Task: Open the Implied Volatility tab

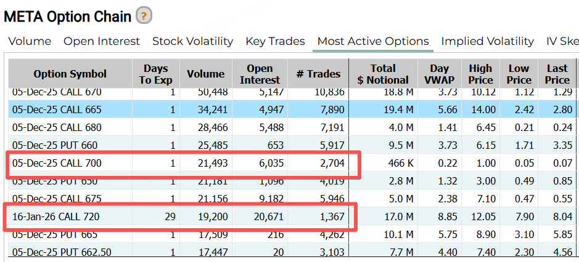Action: tap(487, 42)
